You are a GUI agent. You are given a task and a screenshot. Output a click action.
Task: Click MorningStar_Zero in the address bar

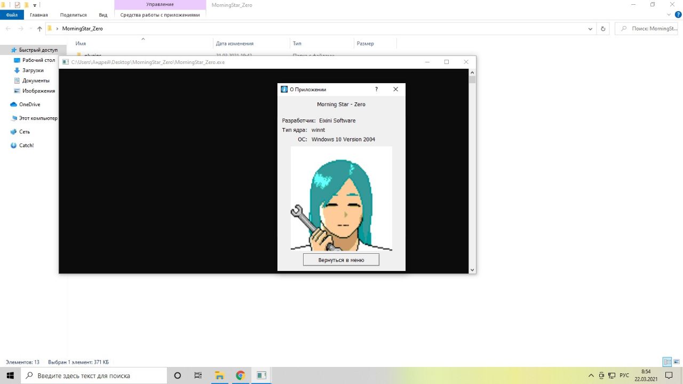pyautogui.click(x=82, y=29)
